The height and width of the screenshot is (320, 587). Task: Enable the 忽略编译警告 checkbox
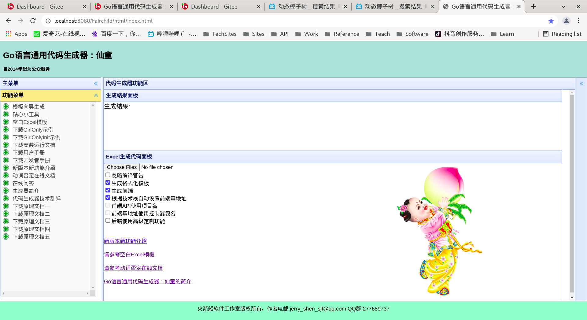108,175
